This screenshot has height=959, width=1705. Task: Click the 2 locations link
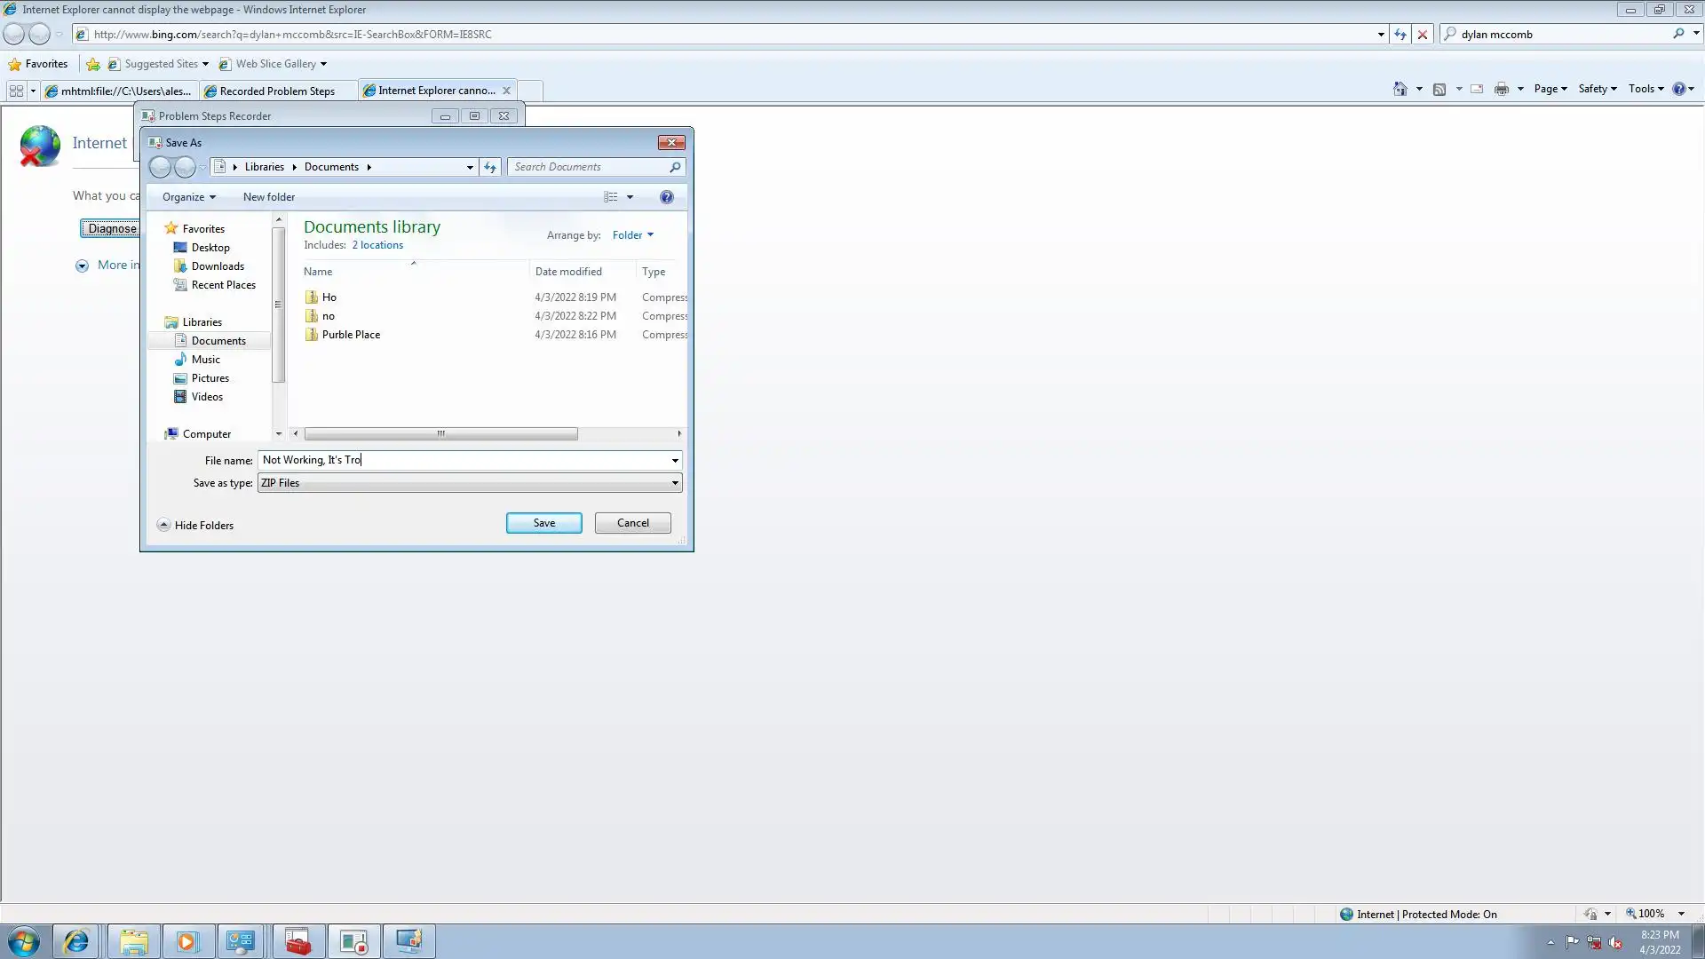pyautogui.click(x=377, y=245)
